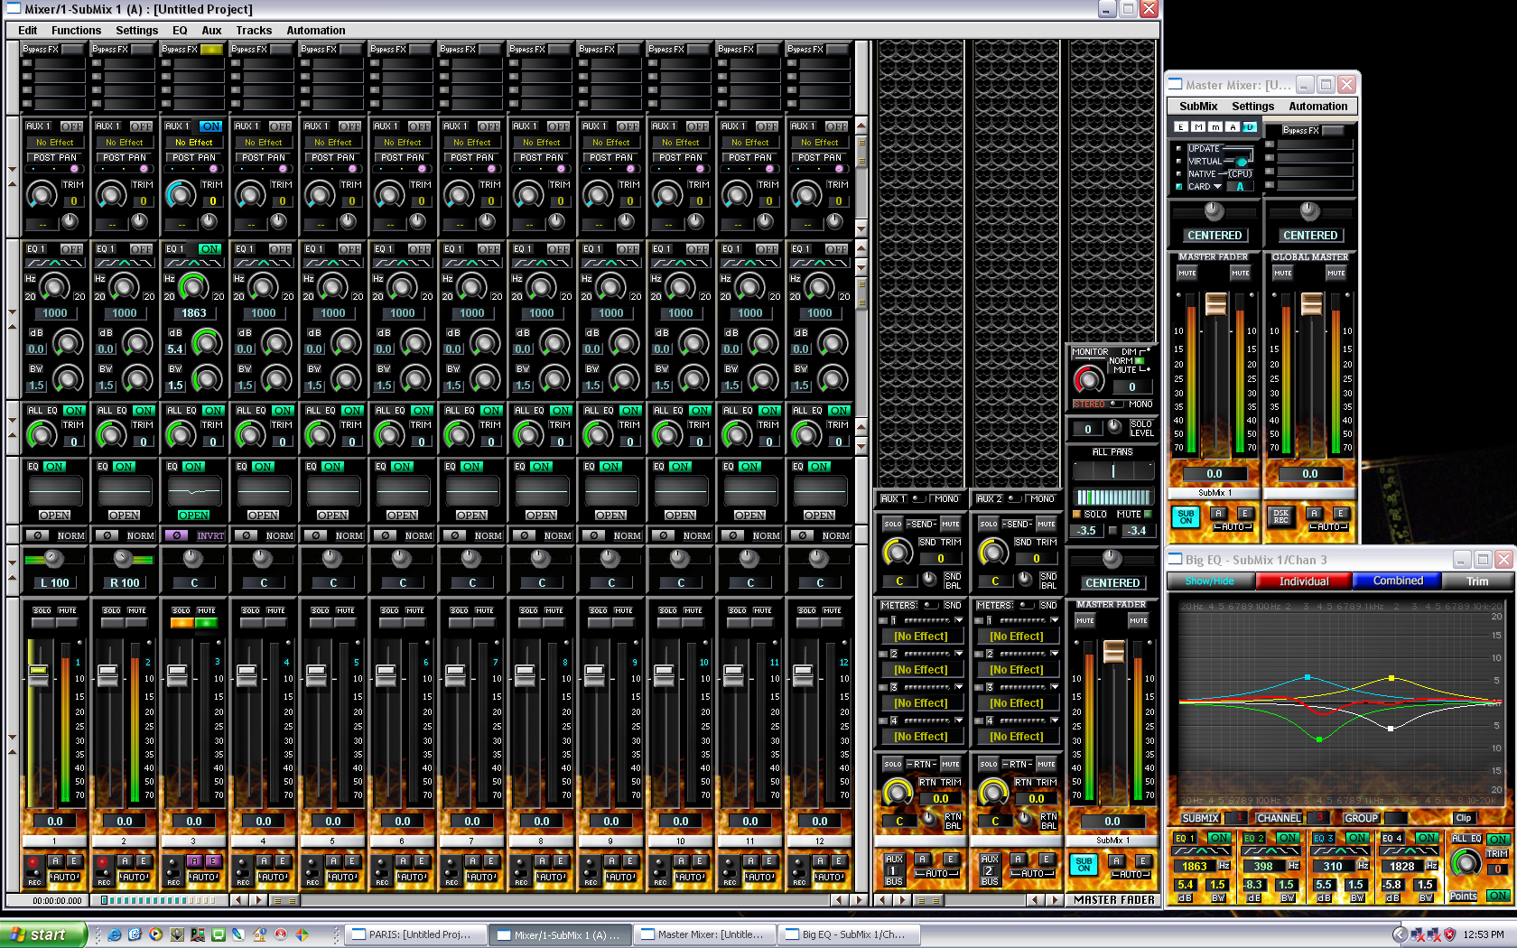Open SubMix menu in Master Mixer
The height and width of the screenshot is (948, 1517).
pyautogui.click(x=1198, y=106)
